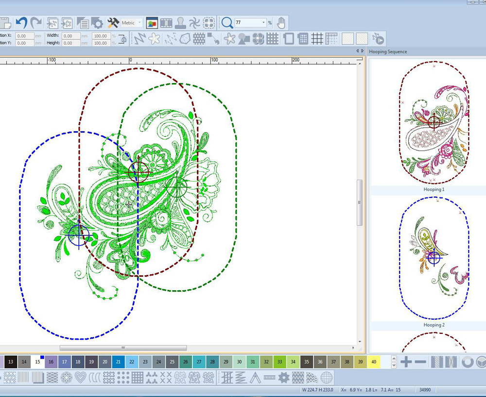This screenshot has height=397, width=486.
Task: Toggle the grid lines hash icon
Action: [x=317, y=39]
